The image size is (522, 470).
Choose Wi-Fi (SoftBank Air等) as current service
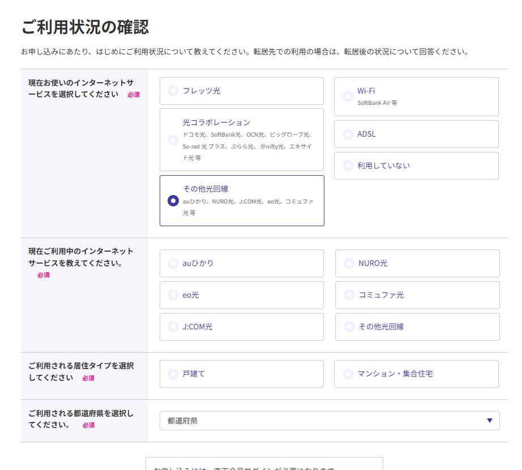pos(416,96)
